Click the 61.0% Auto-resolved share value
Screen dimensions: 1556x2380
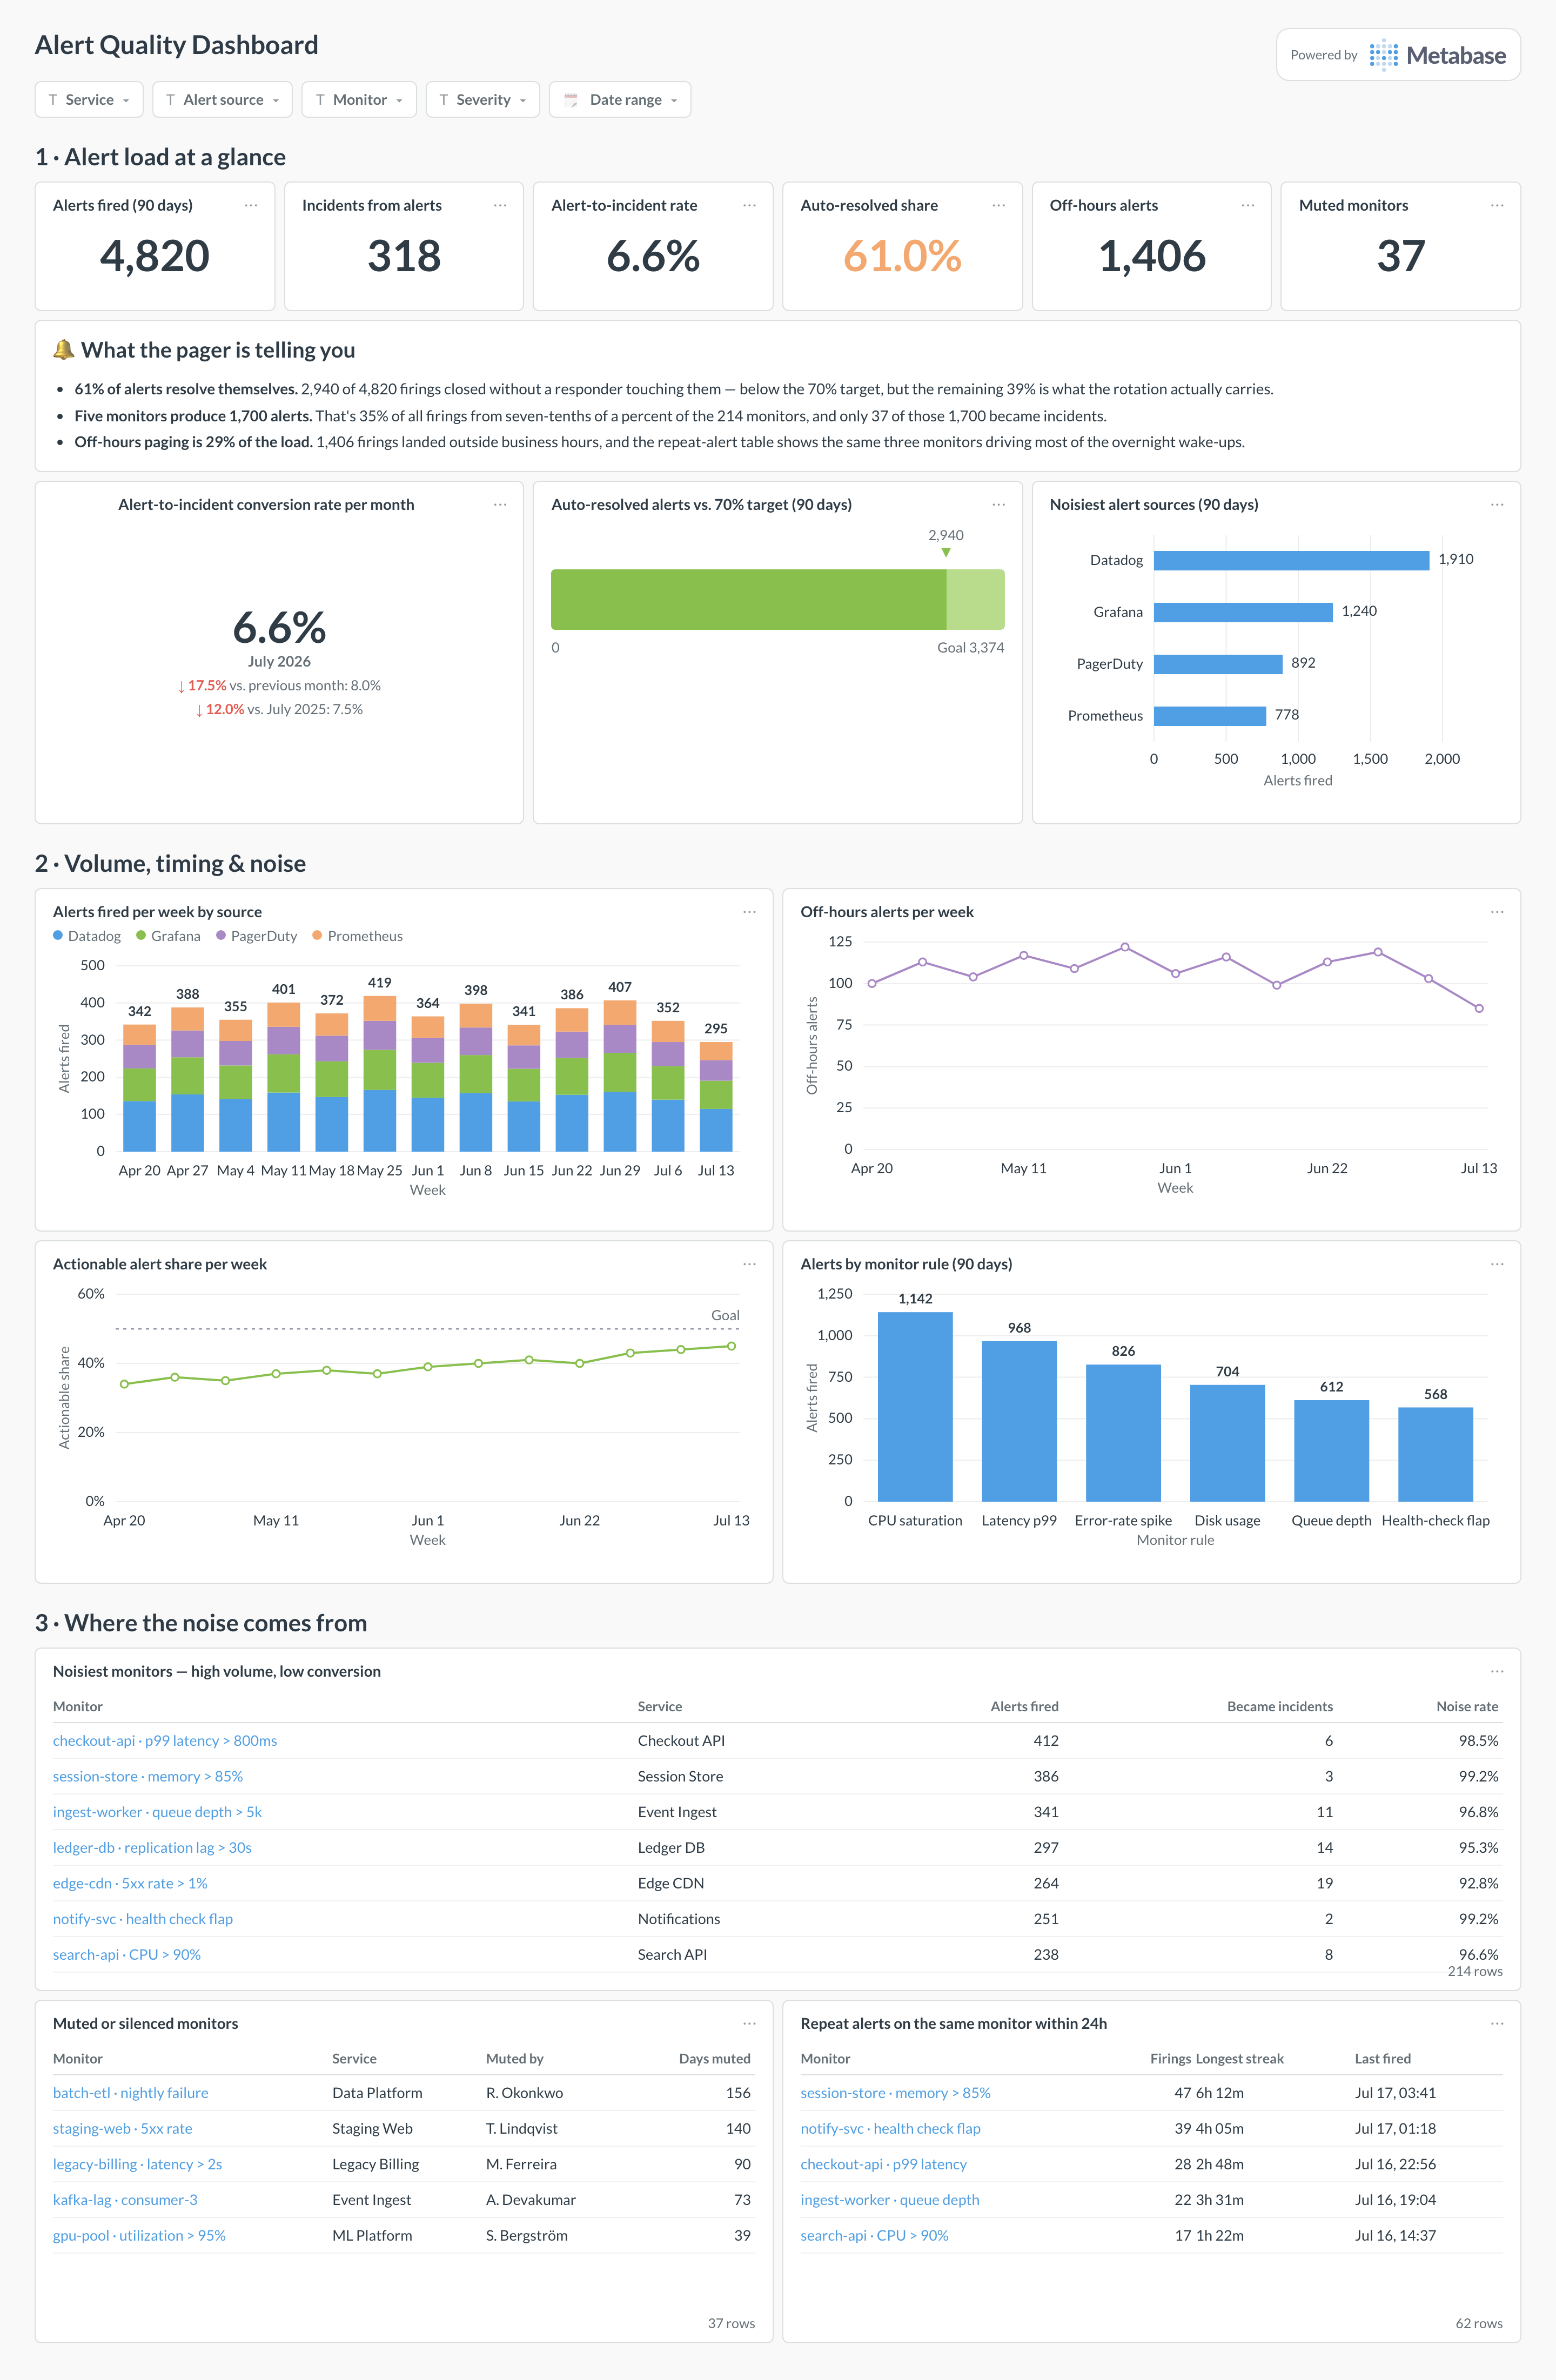[902, 257]
